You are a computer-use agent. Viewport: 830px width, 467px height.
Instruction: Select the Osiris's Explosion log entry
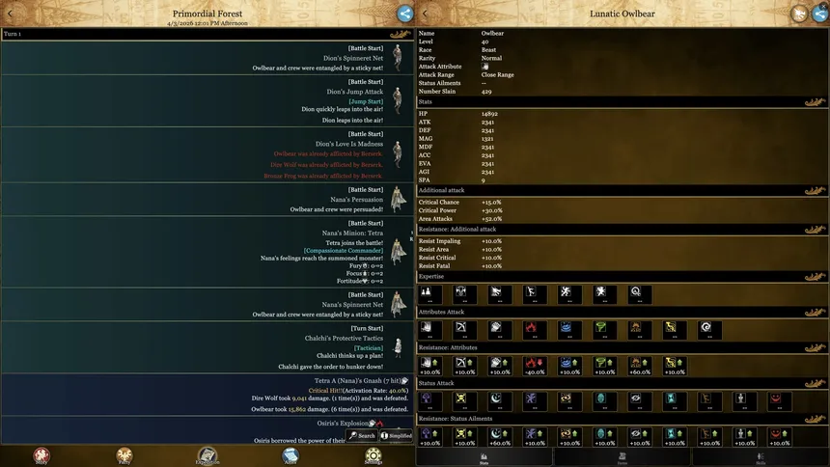(x=207, y=430)
